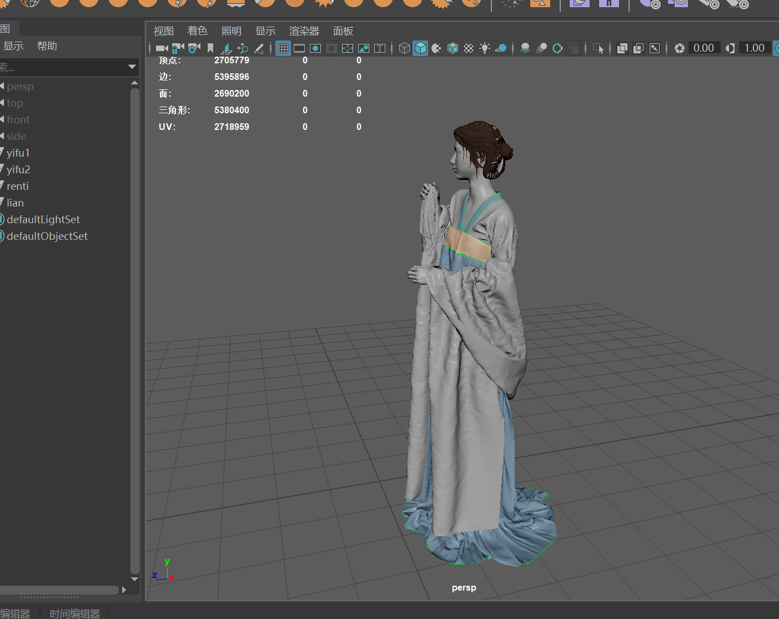Toggle the Safe Title overlay
The image size is (779, 619).
pyautogui.click(x=380, y=48)
